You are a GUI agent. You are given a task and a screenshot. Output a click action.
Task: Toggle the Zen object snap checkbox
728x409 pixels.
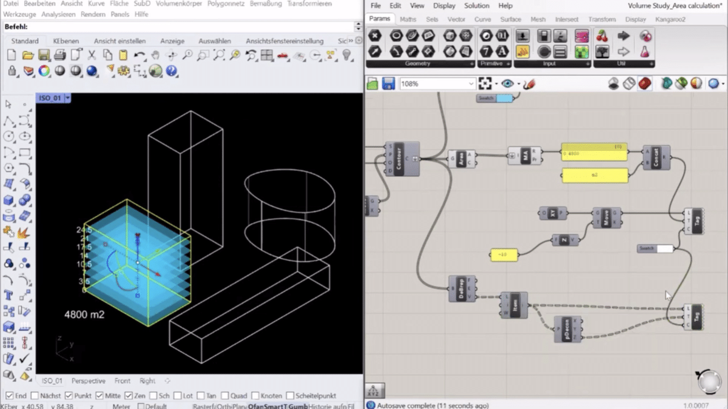coord(128,396)
